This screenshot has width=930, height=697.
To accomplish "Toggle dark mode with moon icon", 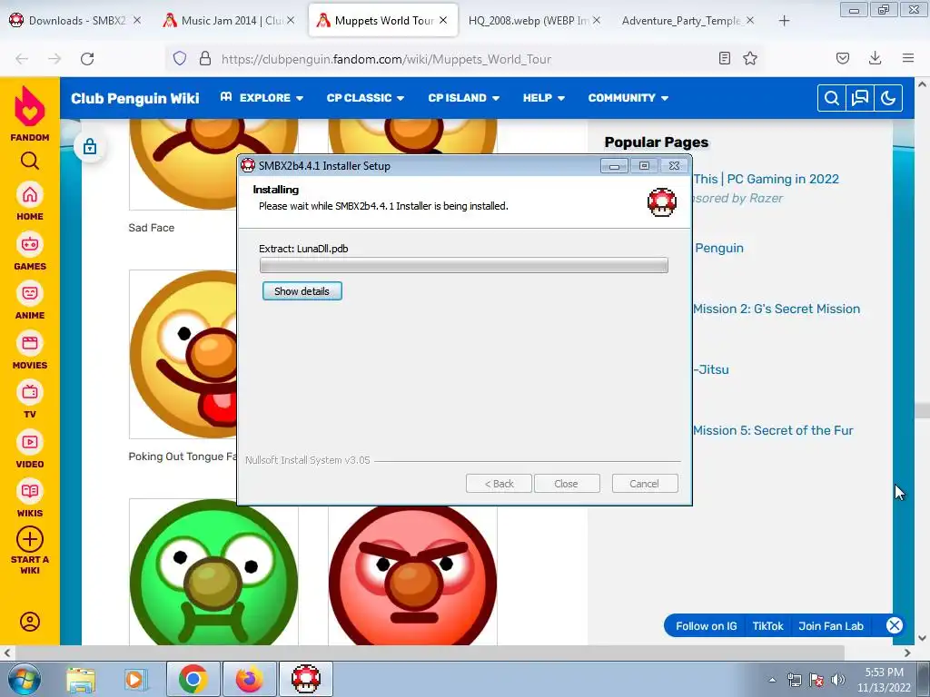I will tap(888, 98).
